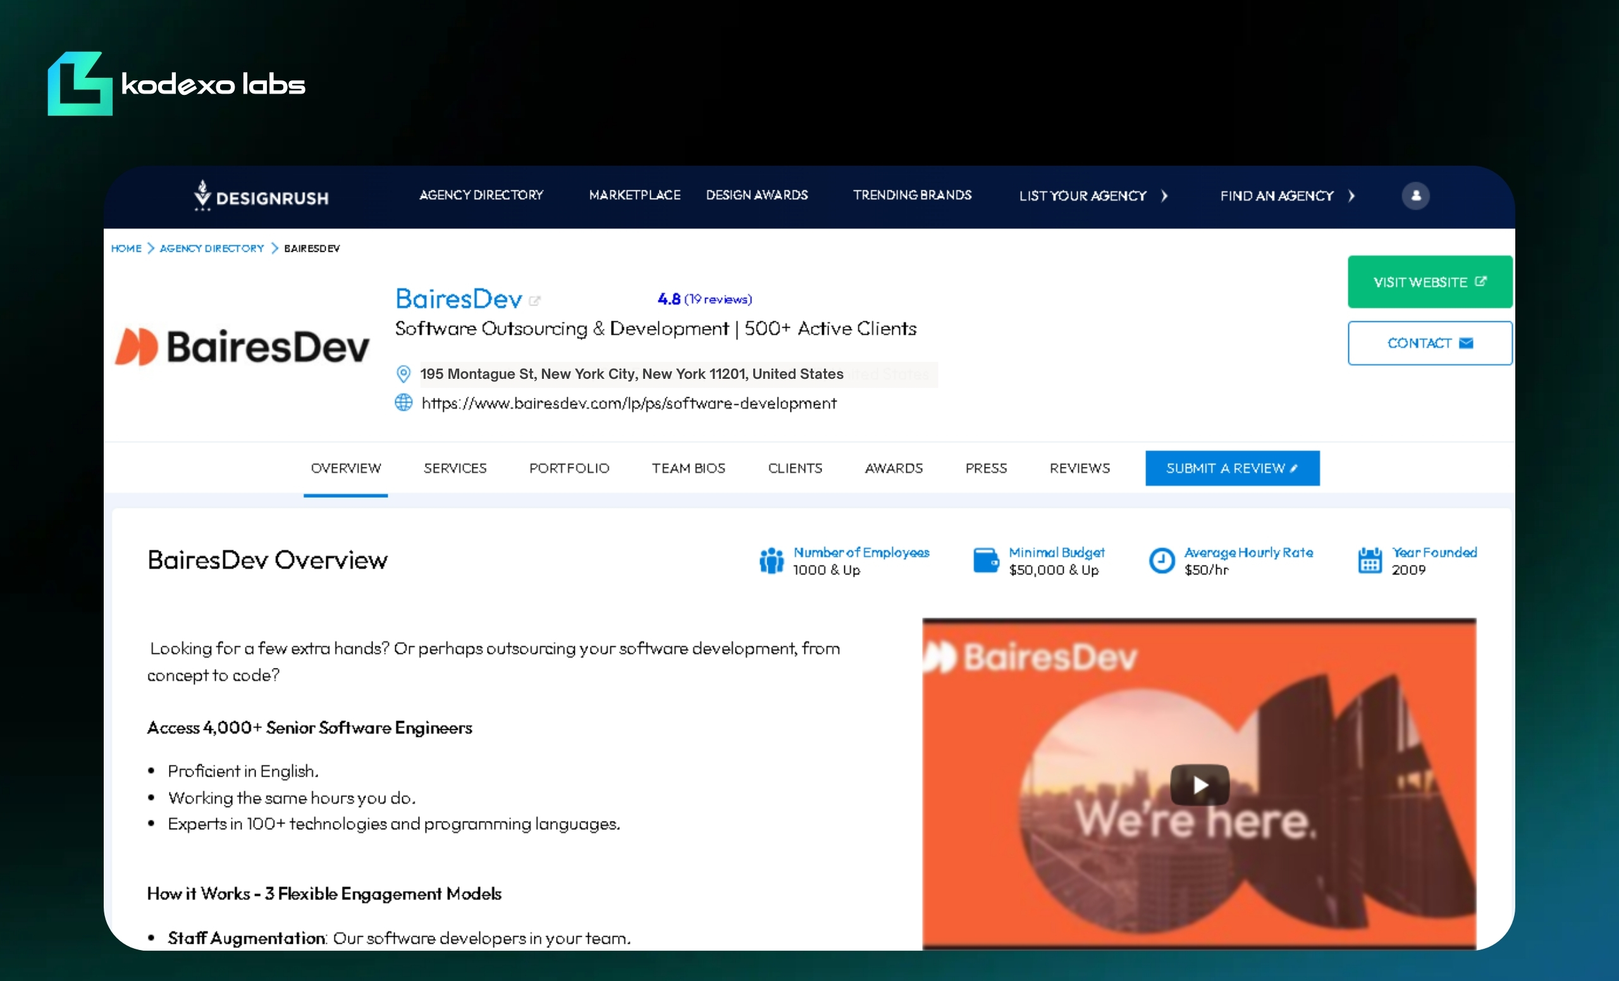Viewport: 1619px width, 981px height.
Task: Expand the Find An Agency chevron
Action: [1351, 196]
